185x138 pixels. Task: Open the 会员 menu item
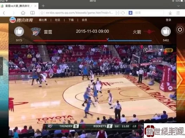pyautogui.click(x=84, y=20)
